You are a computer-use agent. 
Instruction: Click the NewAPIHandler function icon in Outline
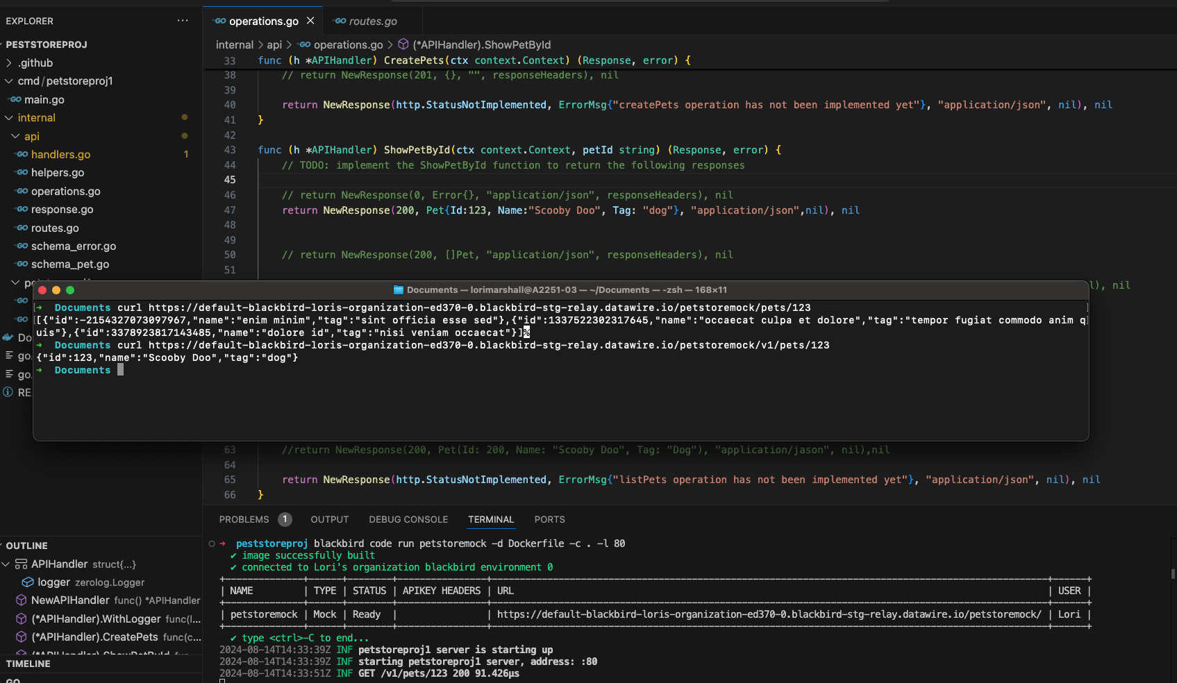[x=22, y=600]
